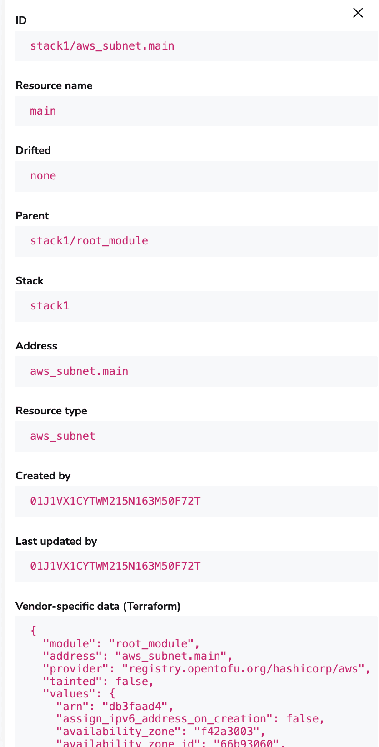Click the Created by field label
This screenshot has width=379, height=747.
click(43, 476)
